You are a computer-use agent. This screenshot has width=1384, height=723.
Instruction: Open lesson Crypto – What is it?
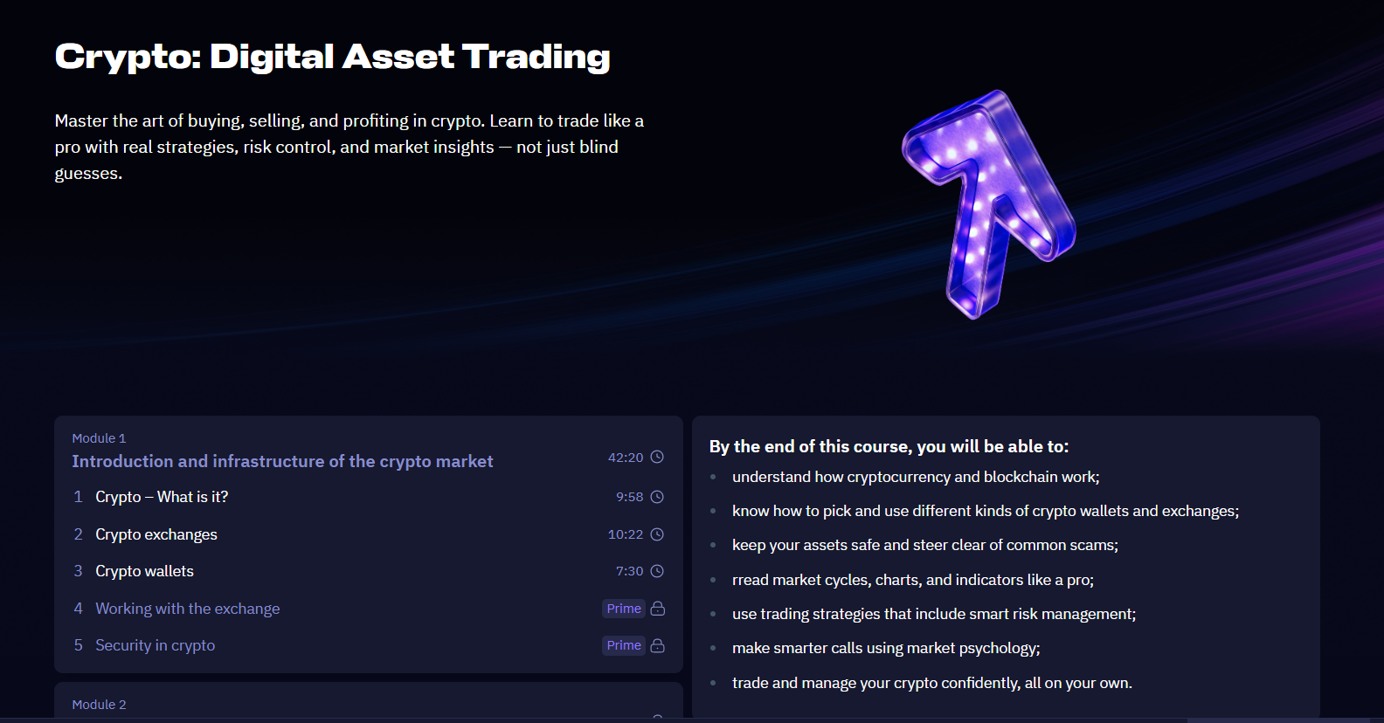click(162, 497)
